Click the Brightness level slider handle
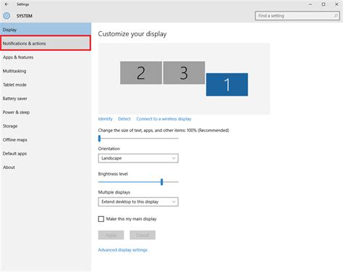The image size is (343, 272). [162, 182]
